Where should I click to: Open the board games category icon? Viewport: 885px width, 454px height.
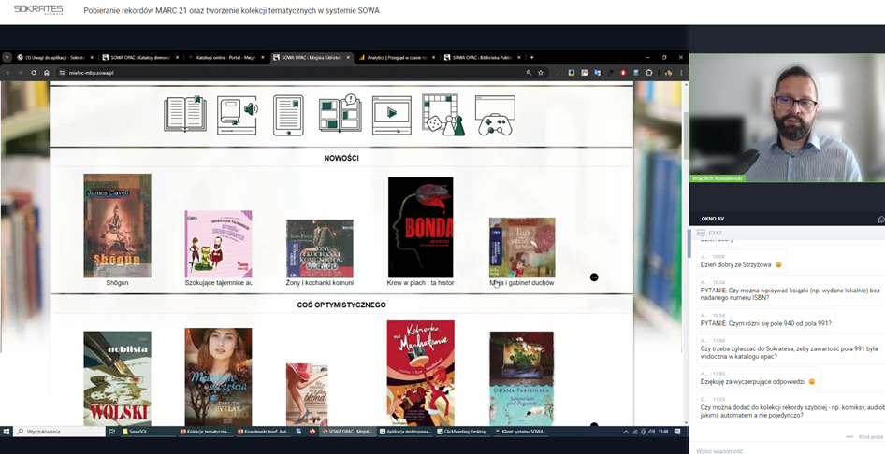443,115
